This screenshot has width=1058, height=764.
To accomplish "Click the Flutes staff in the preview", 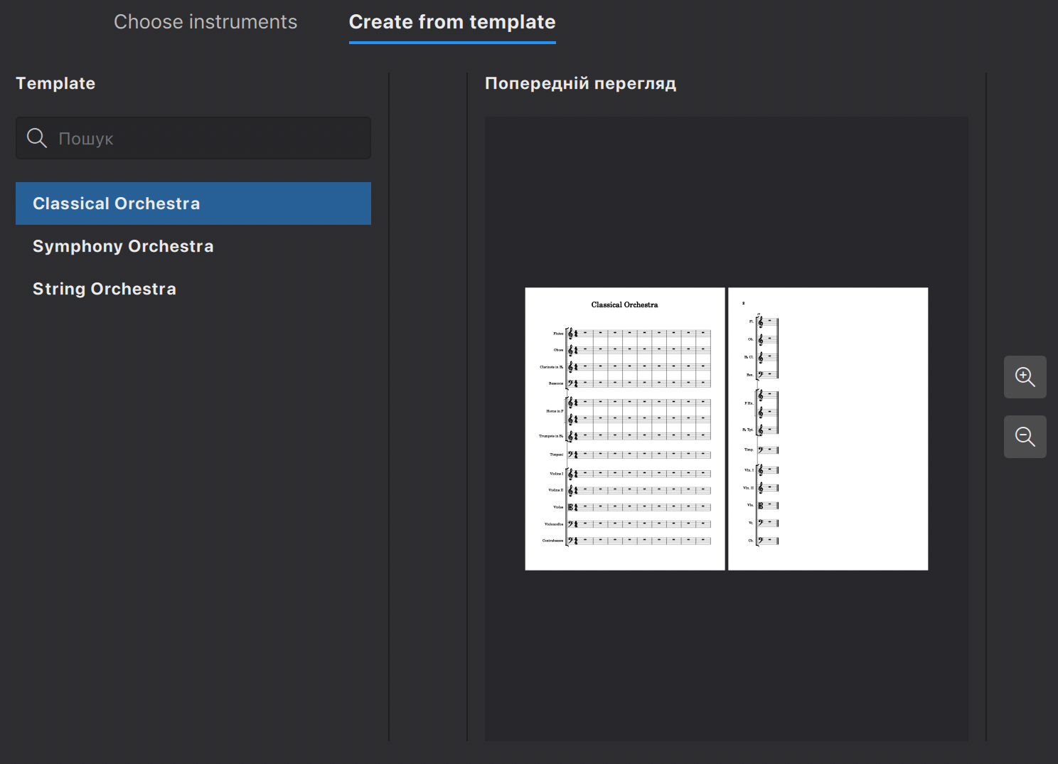I will tap(636, 331).
